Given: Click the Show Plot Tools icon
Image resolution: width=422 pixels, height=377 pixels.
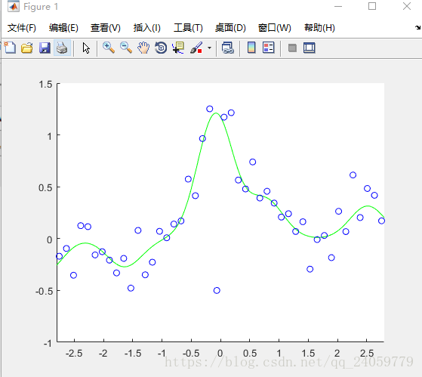Looking at the screenshot, I should pyautogui.click(x=310, y=48).
